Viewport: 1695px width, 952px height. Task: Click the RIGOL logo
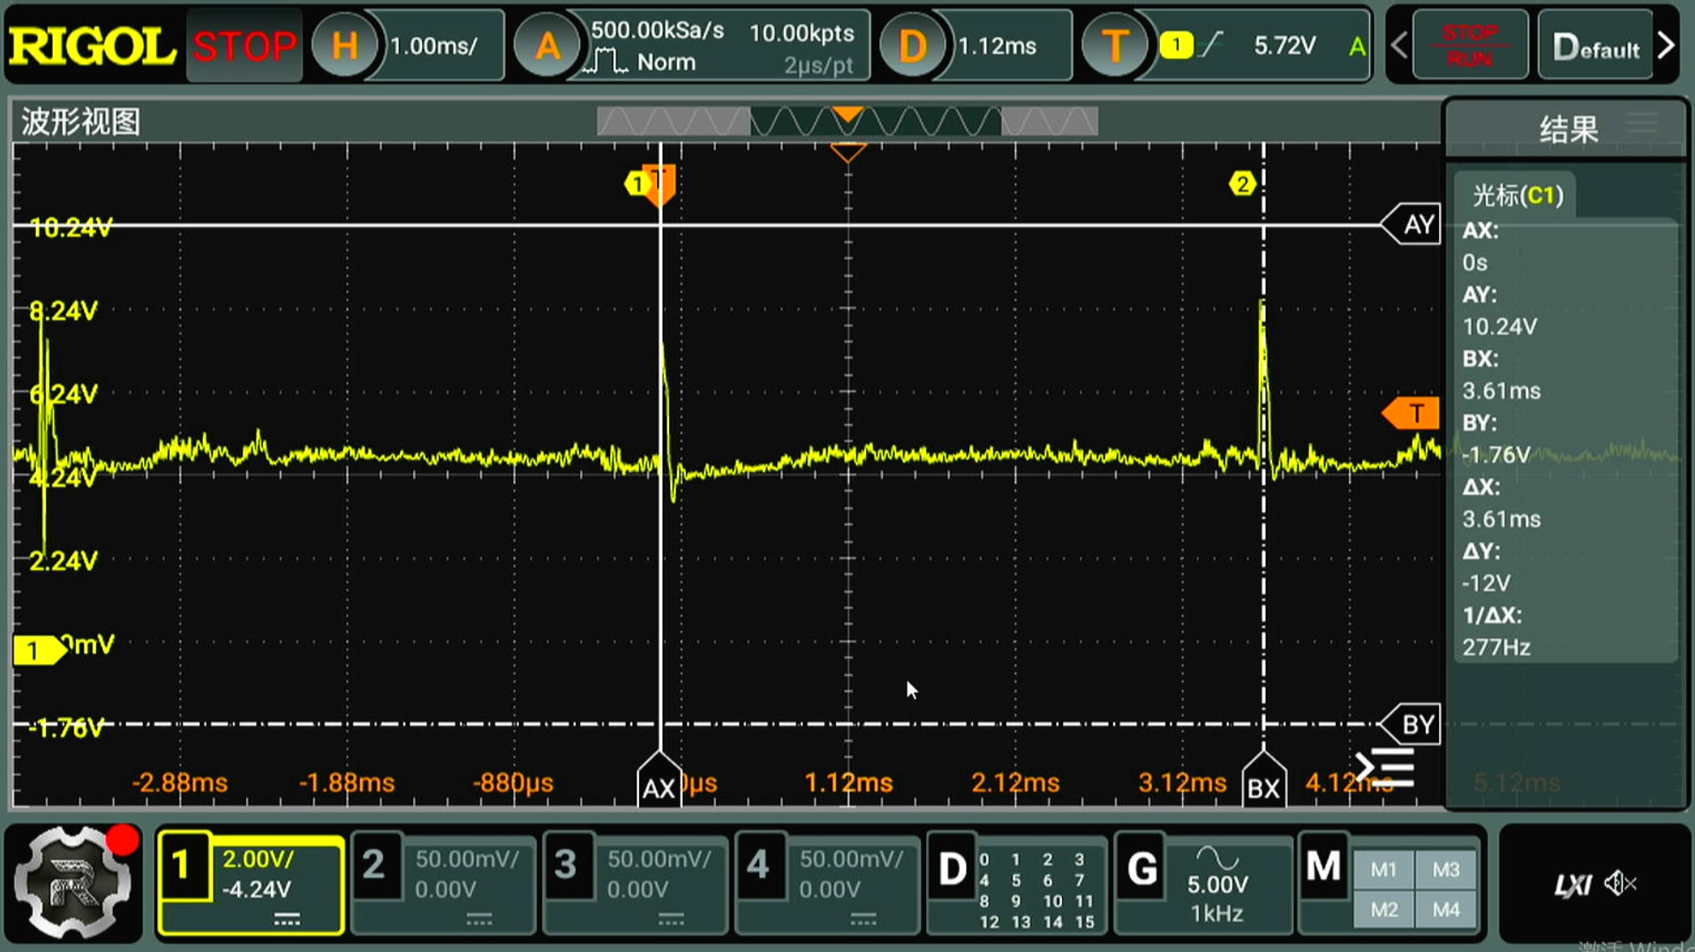(x=92, y=46)
